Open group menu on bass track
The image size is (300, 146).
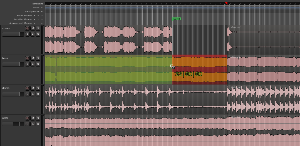pos(38,64)
